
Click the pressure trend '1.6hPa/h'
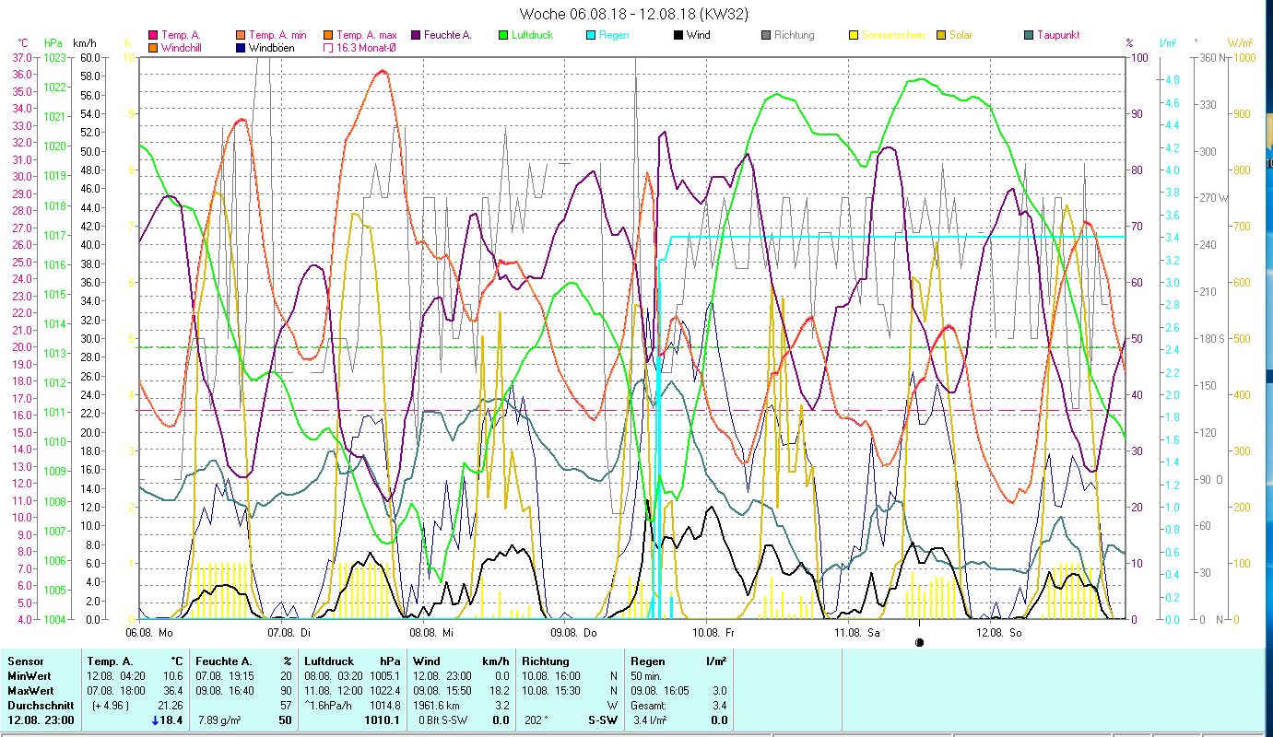328,706
